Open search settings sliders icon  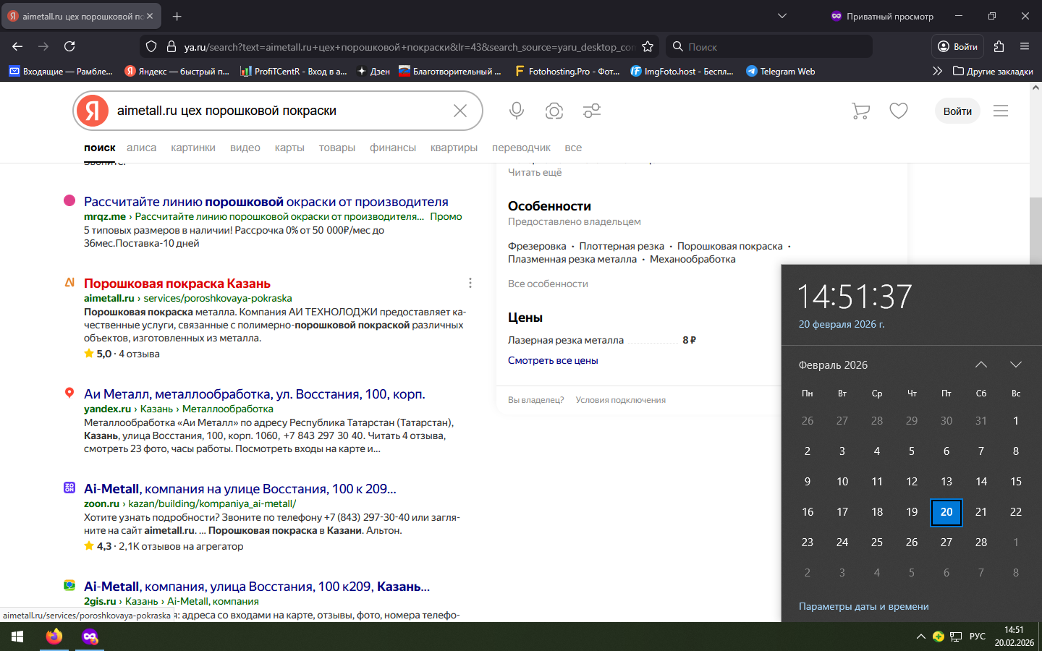click(592, 111)
